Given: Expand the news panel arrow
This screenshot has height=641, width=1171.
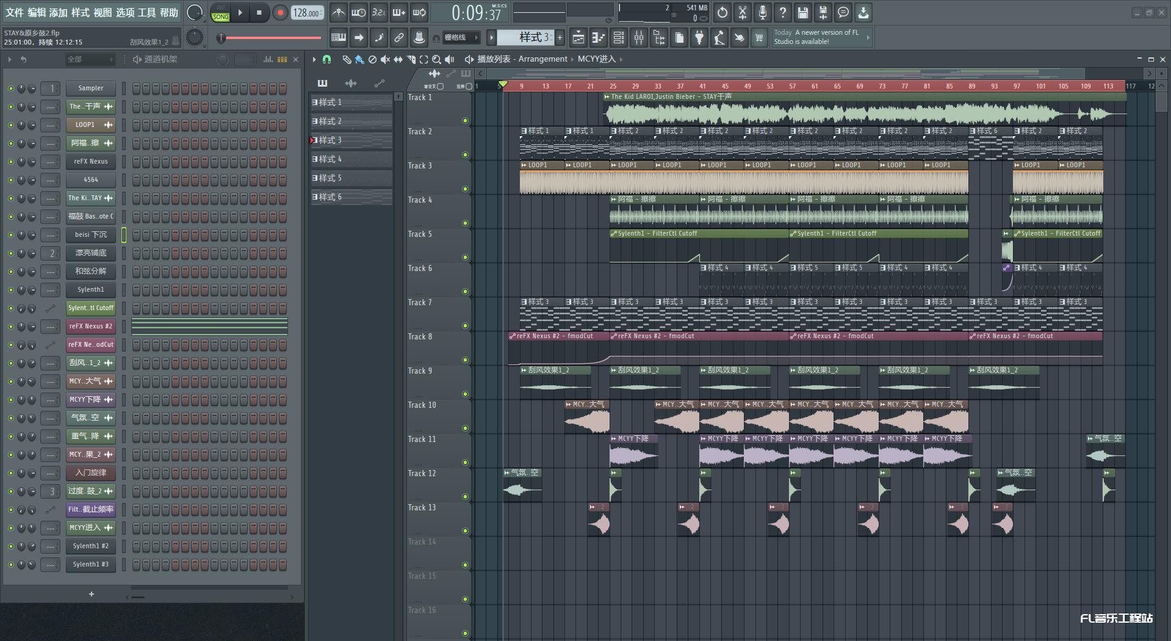Looking at the screenshot, I should (x=868, y=38).
